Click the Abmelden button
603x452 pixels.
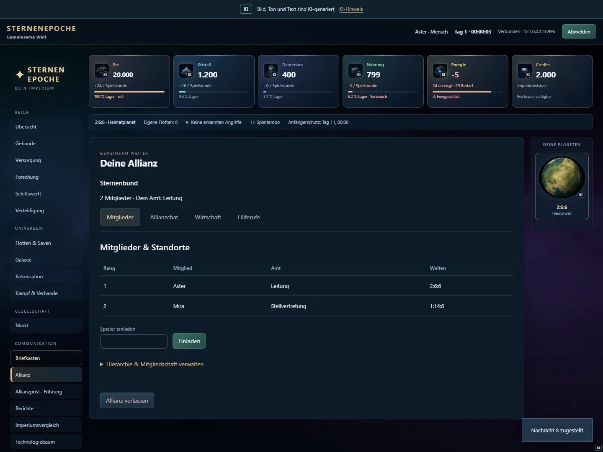[x=579, y=31]
